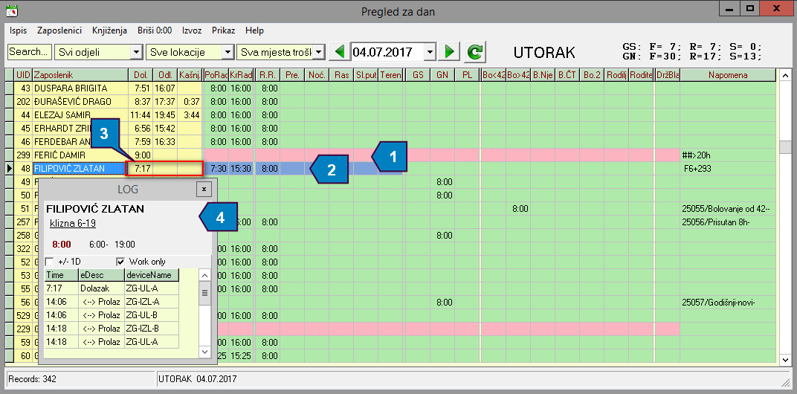Click the R.R. column header
797x394 pixels.
click(x=268, y=75)
